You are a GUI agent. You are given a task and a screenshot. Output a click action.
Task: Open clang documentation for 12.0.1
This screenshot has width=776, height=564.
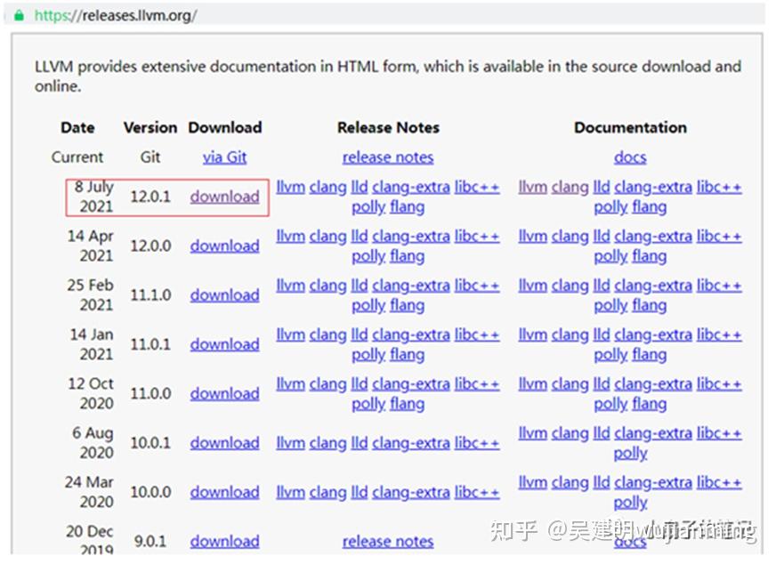pyautogui.click(x=570, y=187)
